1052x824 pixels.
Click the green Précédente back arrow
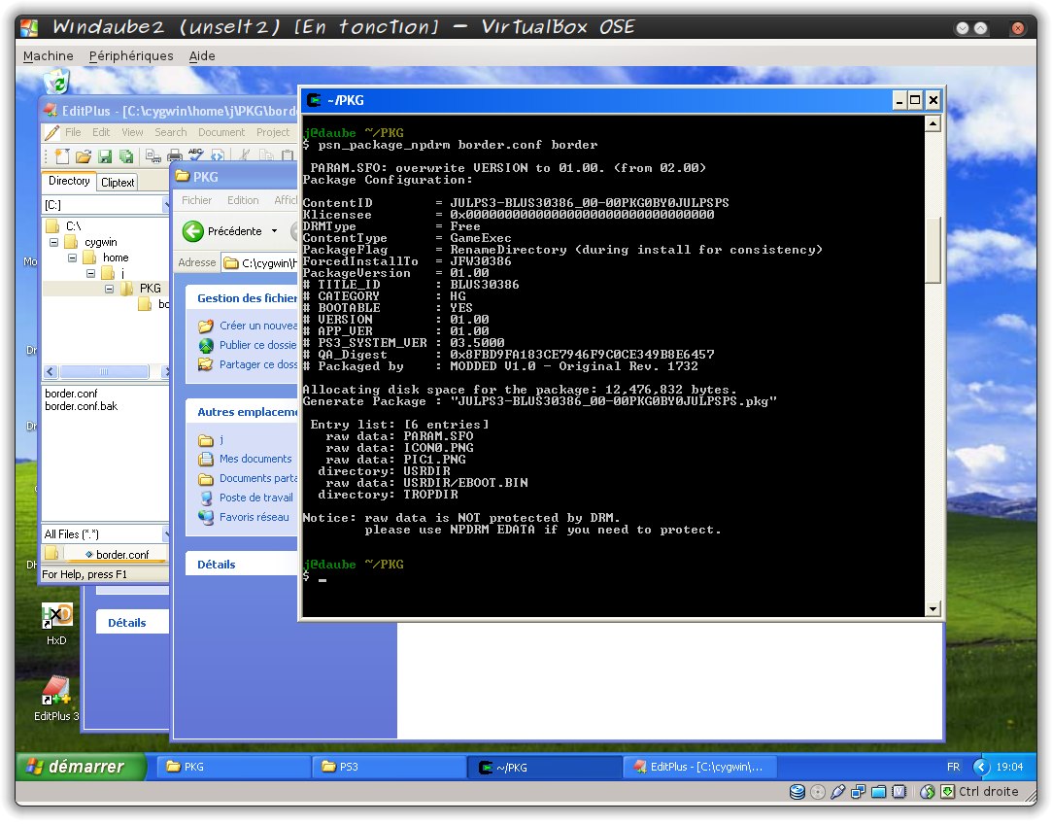tap(193, 231)
